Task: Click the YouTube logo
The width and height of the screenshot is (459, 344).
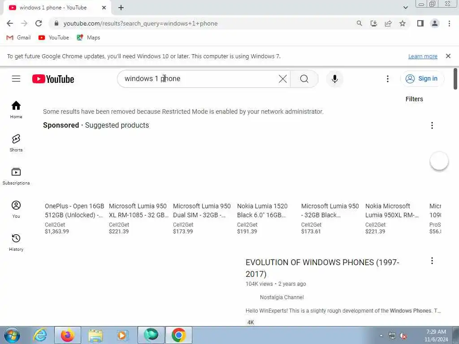Action: click(x=53, y=79)
